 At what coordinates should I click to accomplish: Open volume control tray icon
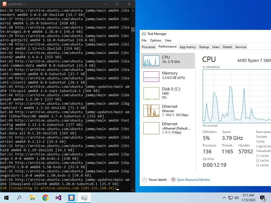(x=237, y=198)
